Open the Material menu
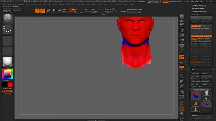This screenshot has width=216, height=121. [61, 4]
